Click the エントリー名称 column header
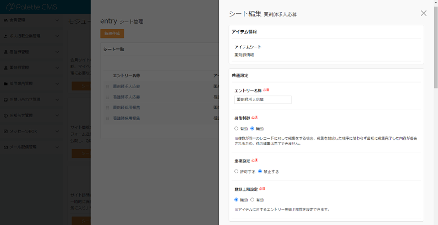The width and height of the screenshot is (438, 225). [x=126, y=76]
